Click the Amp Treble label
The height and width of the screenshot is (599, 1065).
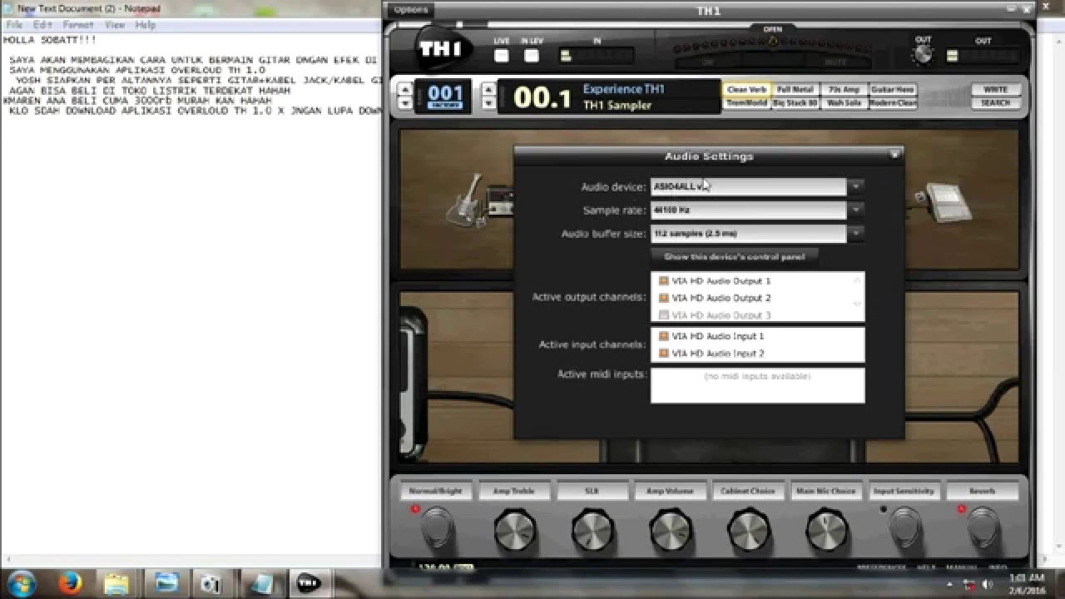(513, 491)
